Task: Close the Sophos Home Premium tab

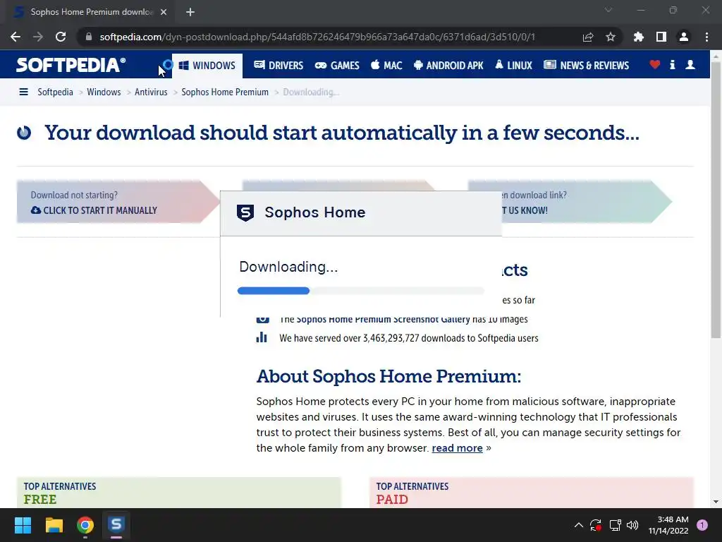Action: coord(164,12)
